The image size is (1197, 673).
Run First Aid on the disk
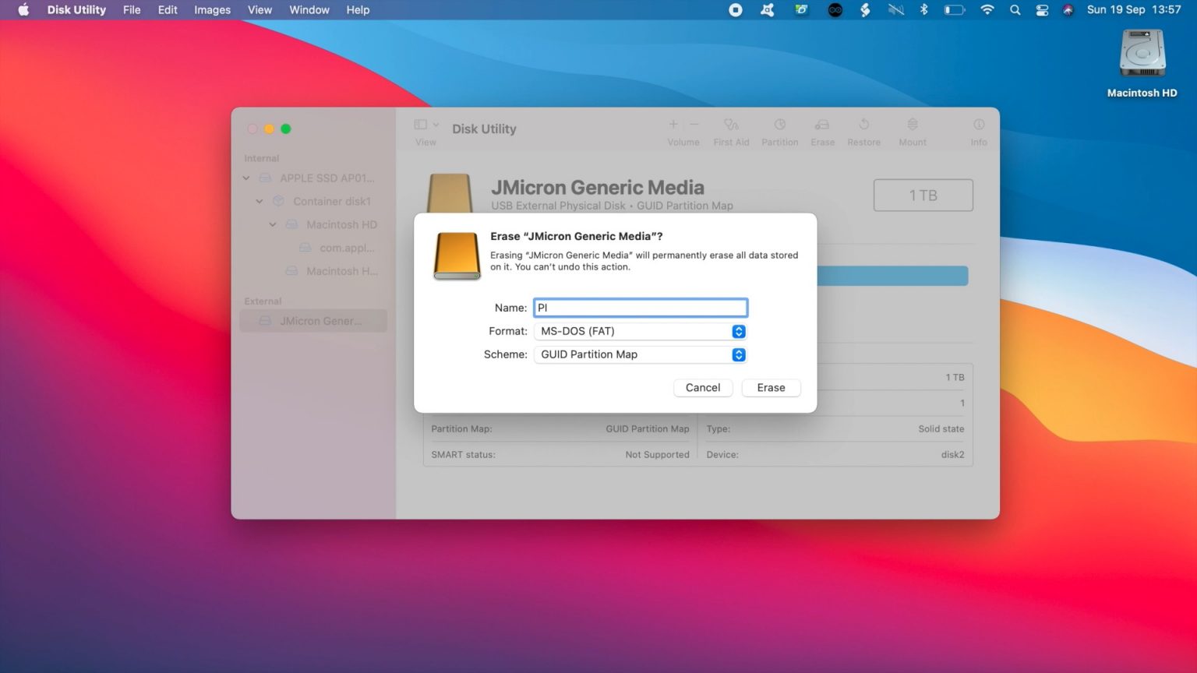point(730,130)
